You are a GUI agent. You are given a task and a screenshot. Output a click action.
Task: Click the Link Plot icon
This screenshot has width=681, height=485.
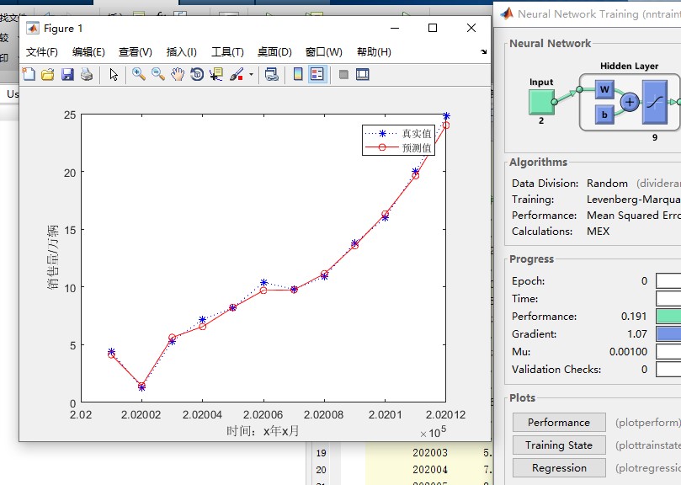[271, 74]
